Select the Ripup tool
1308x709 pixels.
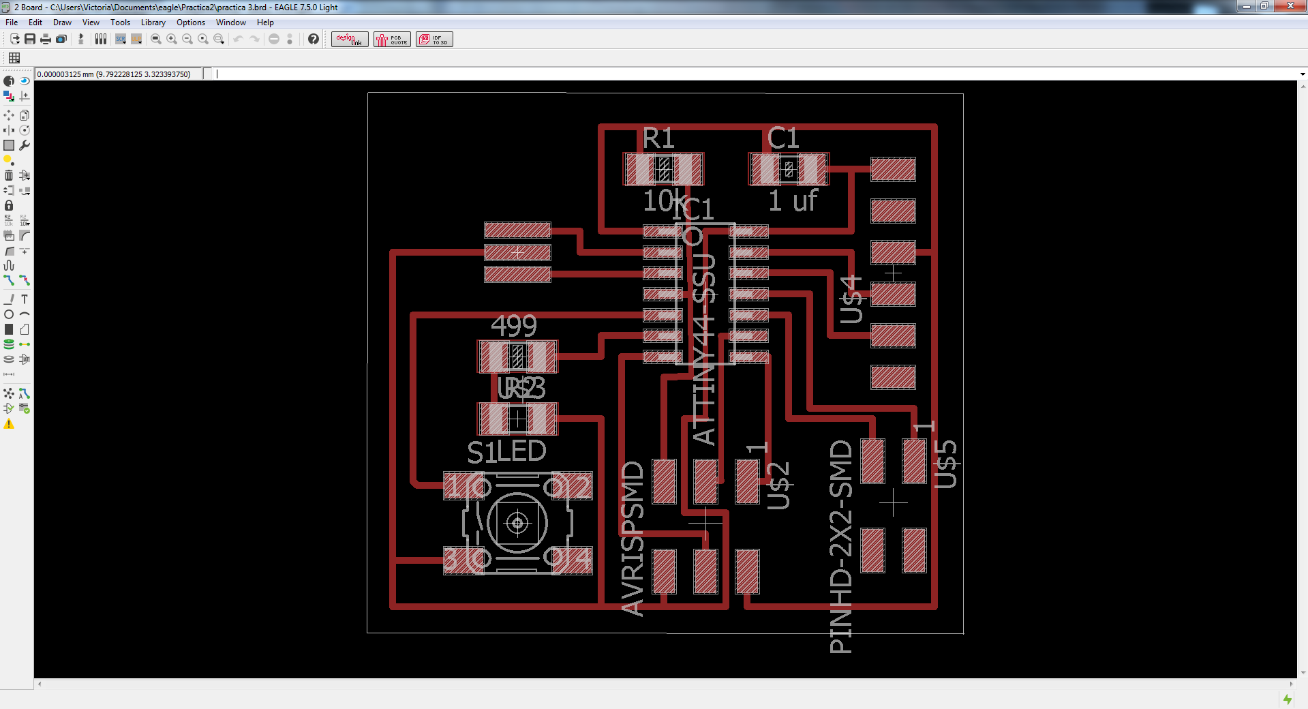[25, 280]
